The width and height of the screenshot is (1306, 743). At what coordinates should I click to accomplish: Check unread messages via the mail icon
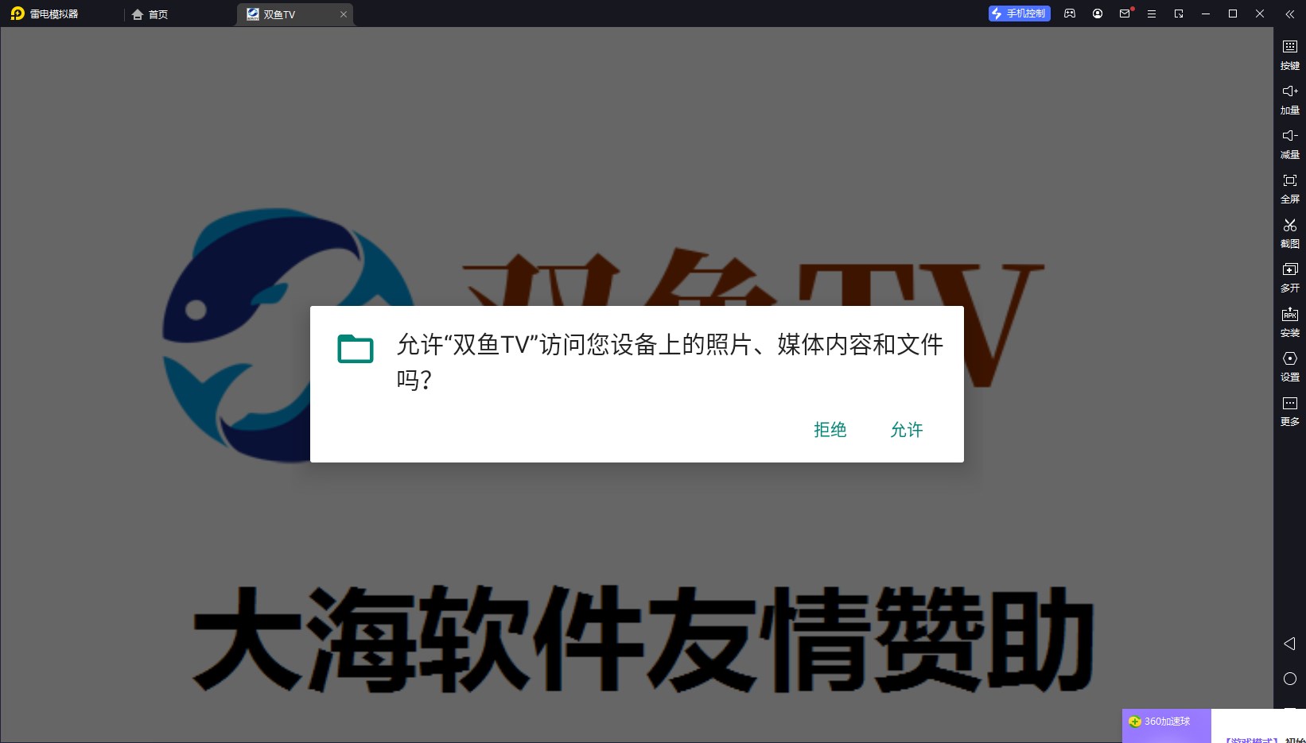point(1124,14)
